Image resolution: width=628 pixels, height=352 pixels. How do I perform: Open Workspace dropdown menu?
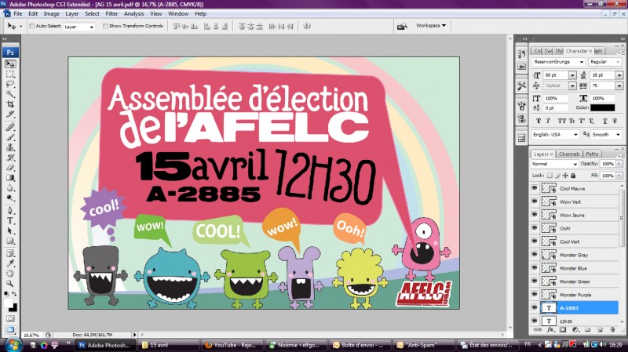click(x=430, y=26)
